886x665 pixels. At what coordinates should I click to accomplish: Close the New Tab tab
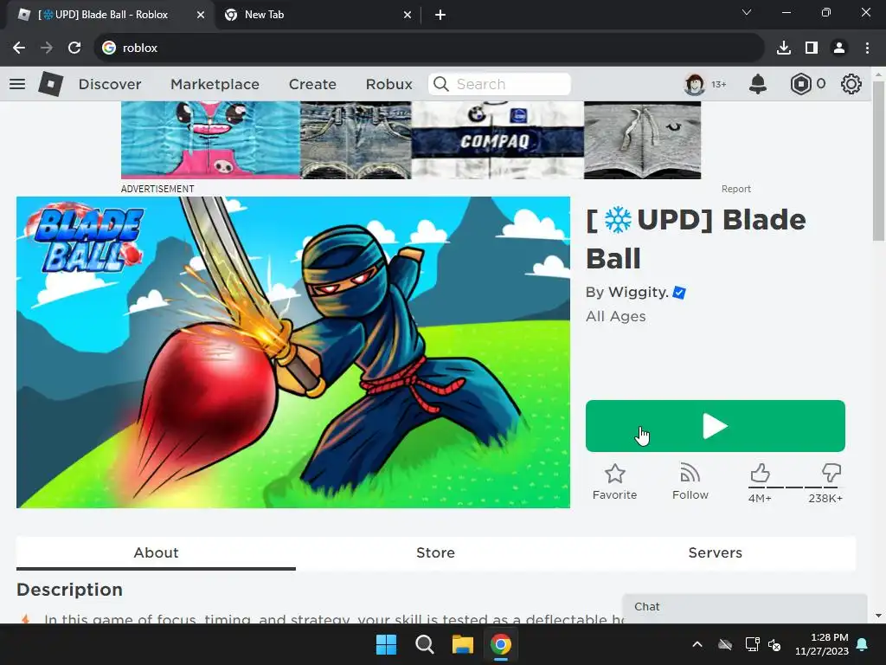click(408, 15)
